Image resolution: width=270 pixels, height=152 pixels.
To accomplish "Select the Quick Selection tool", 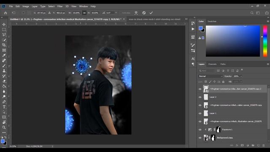I will 4,40.
